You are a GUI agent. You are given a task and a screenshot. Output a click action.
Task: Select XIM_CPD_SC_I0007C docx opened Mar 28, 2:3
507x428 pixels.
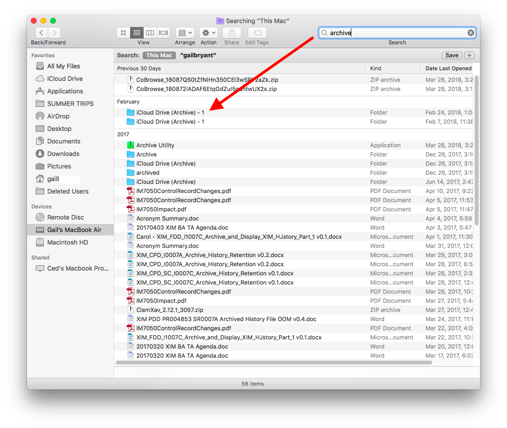294,273
